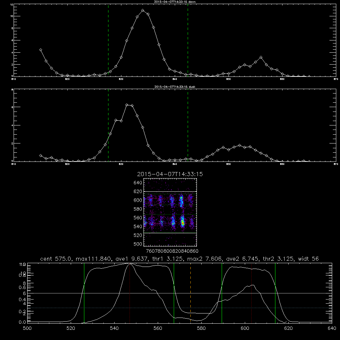Select the first diamond marker at left of dusk curve
The height and width of the screenshot is (340, 340).
[40, 155]
